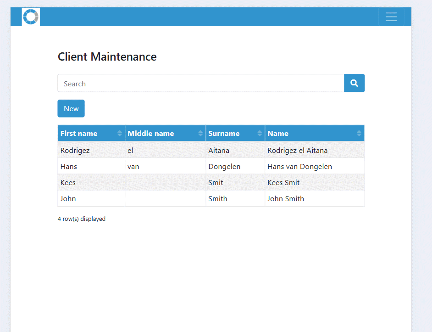Toggle sorting by the "Name" header
This screenshot has width=432, height=332.
point(277,133)
